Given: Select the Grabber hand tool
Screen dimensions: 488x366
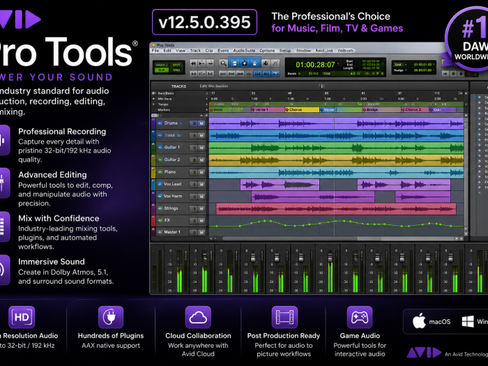Looking at the screenshot, I should (x=254, y=63).
